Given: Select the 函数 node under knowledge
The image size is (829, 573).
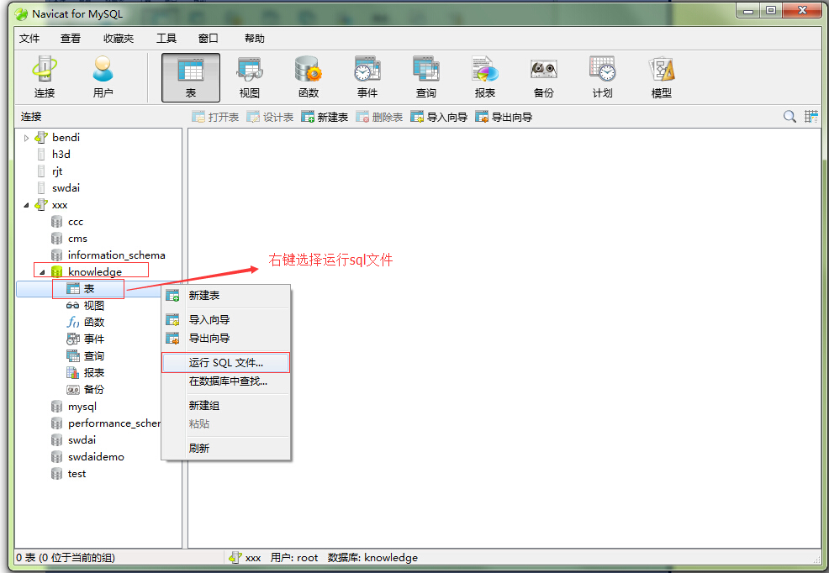Looking at the screenshot, I should pos(94,323).
